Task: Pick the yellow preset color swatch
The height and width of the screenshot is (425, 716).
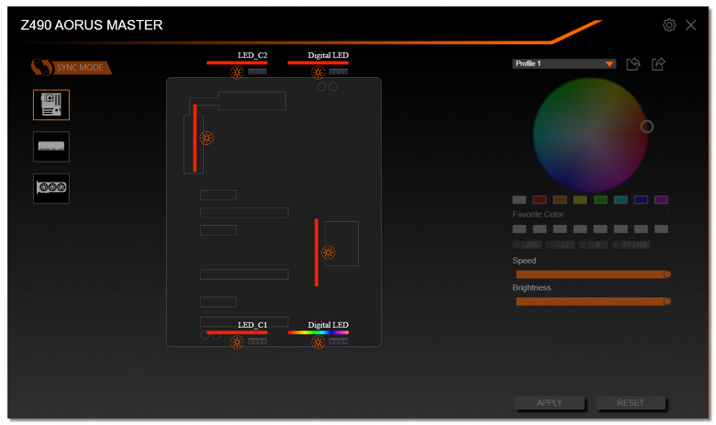Action: point(580,199)
